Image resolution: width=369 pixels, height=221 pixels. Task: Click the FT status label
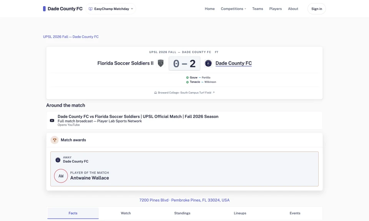[216, 52]
